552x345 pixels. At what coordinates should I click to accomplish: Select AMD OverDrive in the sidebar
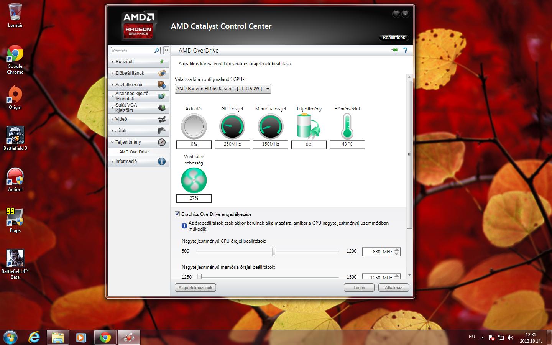point(134,152)
